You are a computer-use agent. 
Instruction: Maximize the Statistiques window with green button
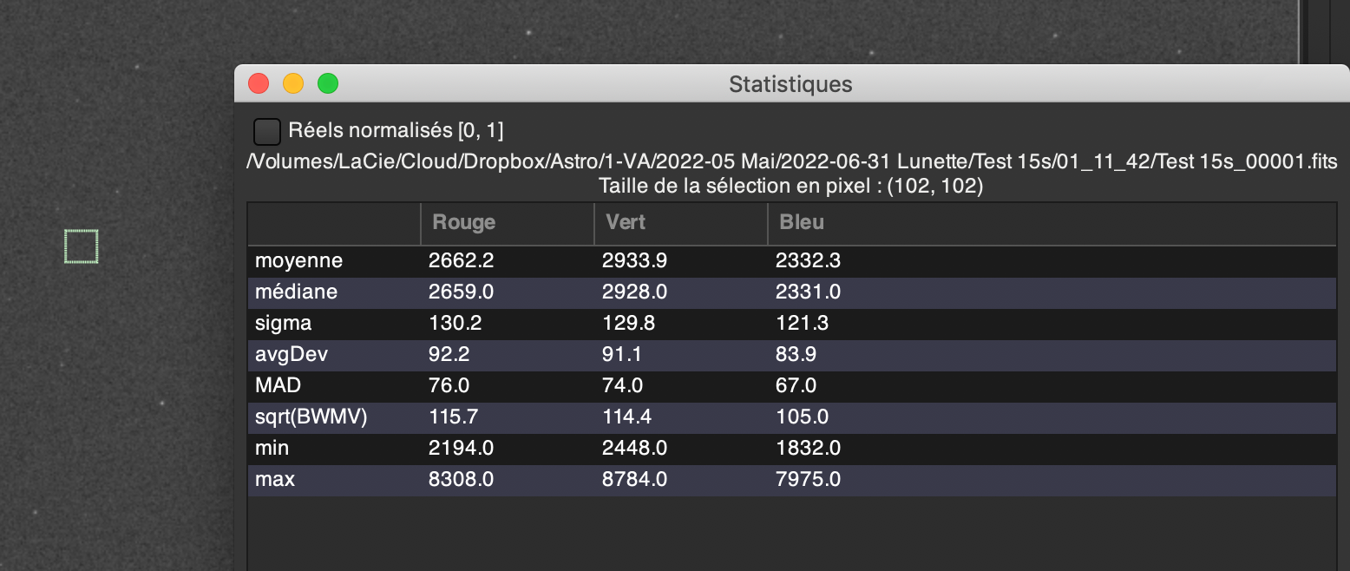pos(328,83)
